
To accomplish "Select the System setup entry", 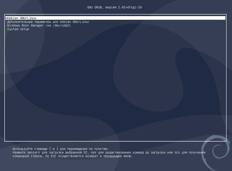I will click(x=18, y=29).
